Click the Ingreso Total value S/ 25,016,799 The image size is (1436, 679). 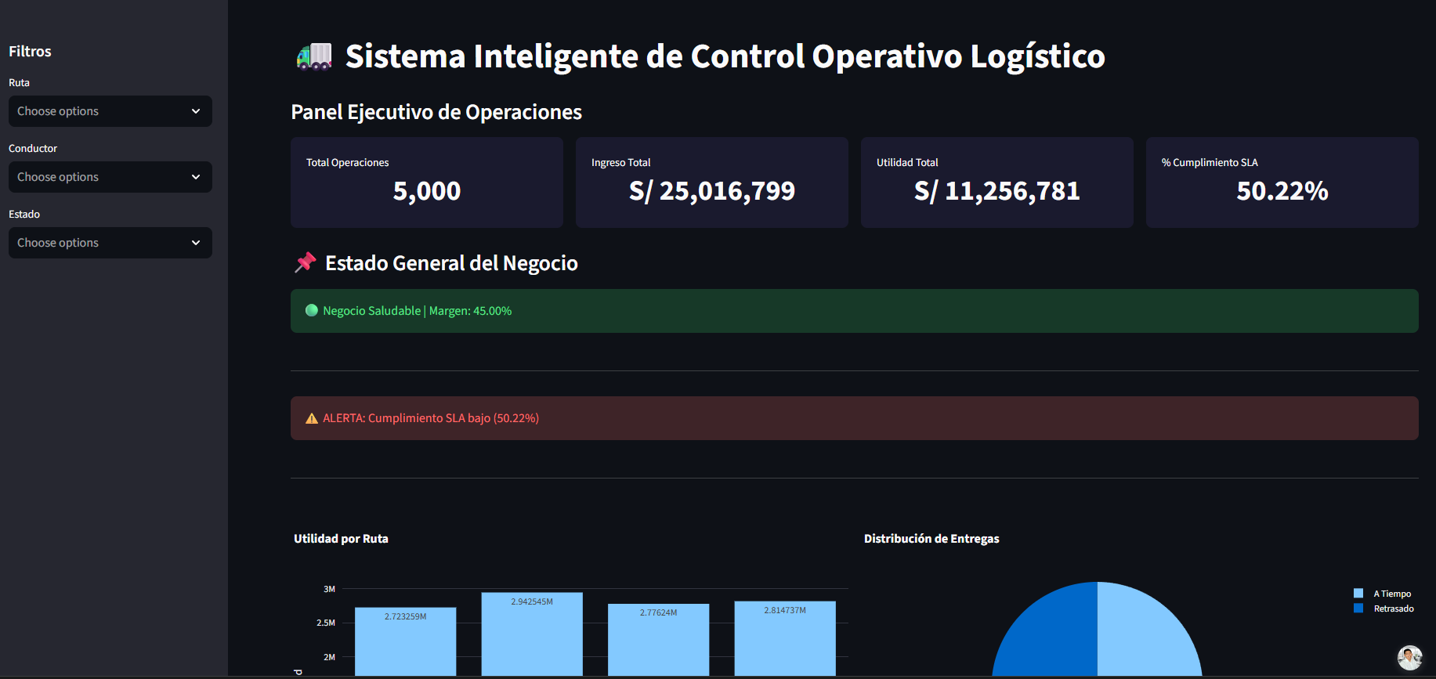pos(712,191)
